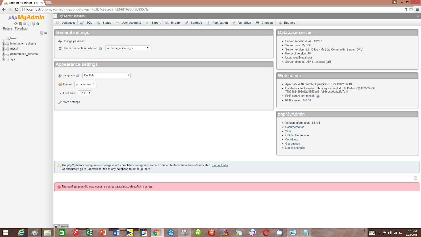This screenshot has width=421, height=237.
Task: Open the Documentation link
Action: coord(295,127)
